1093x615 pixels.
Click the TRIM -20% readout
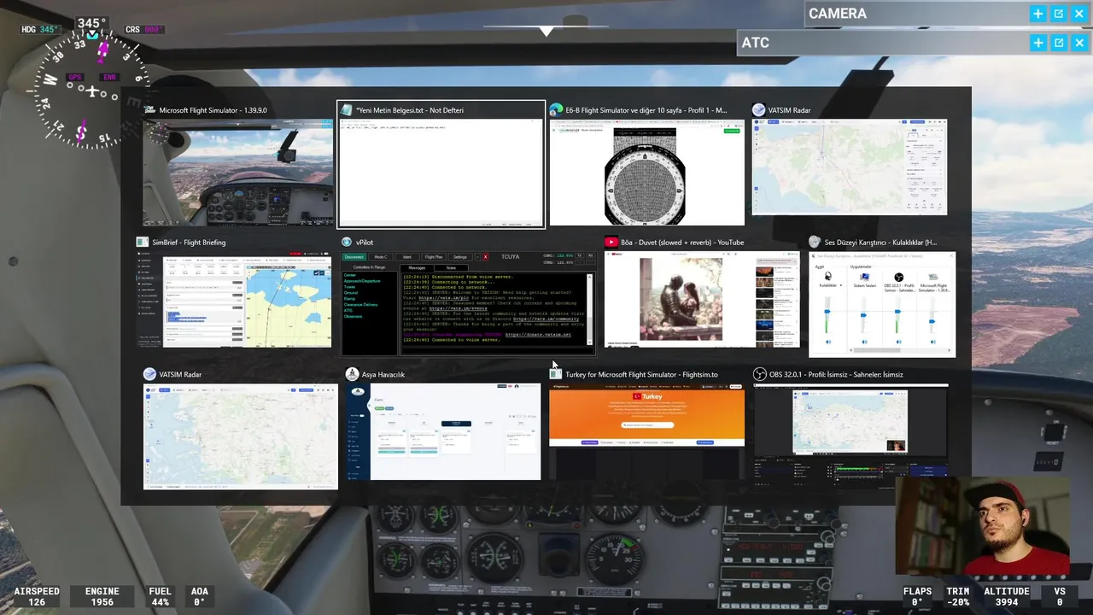[x=958, y=596]
